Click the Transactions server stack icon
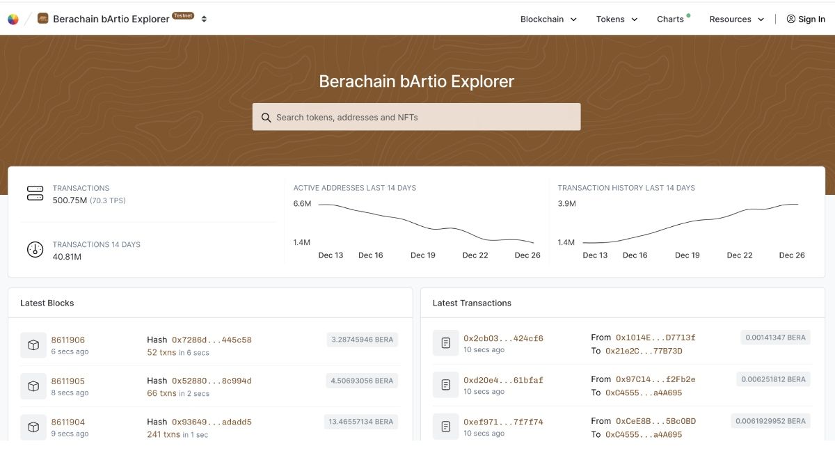 click(x=35, y=193)
